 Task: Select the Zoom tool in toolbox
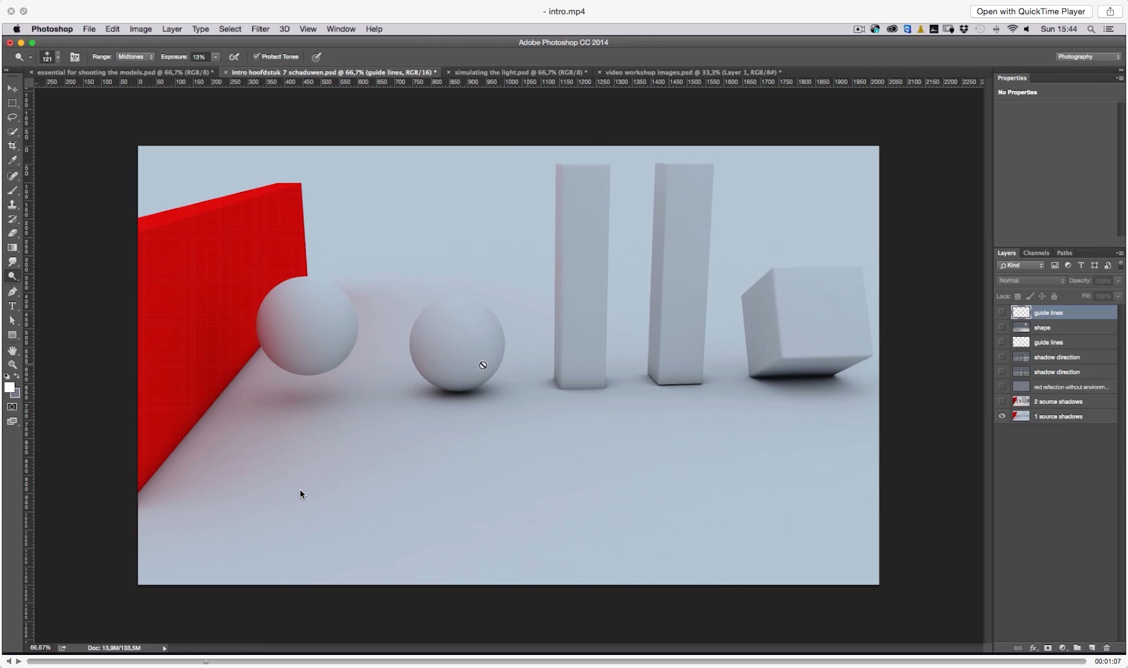point(12,365)
